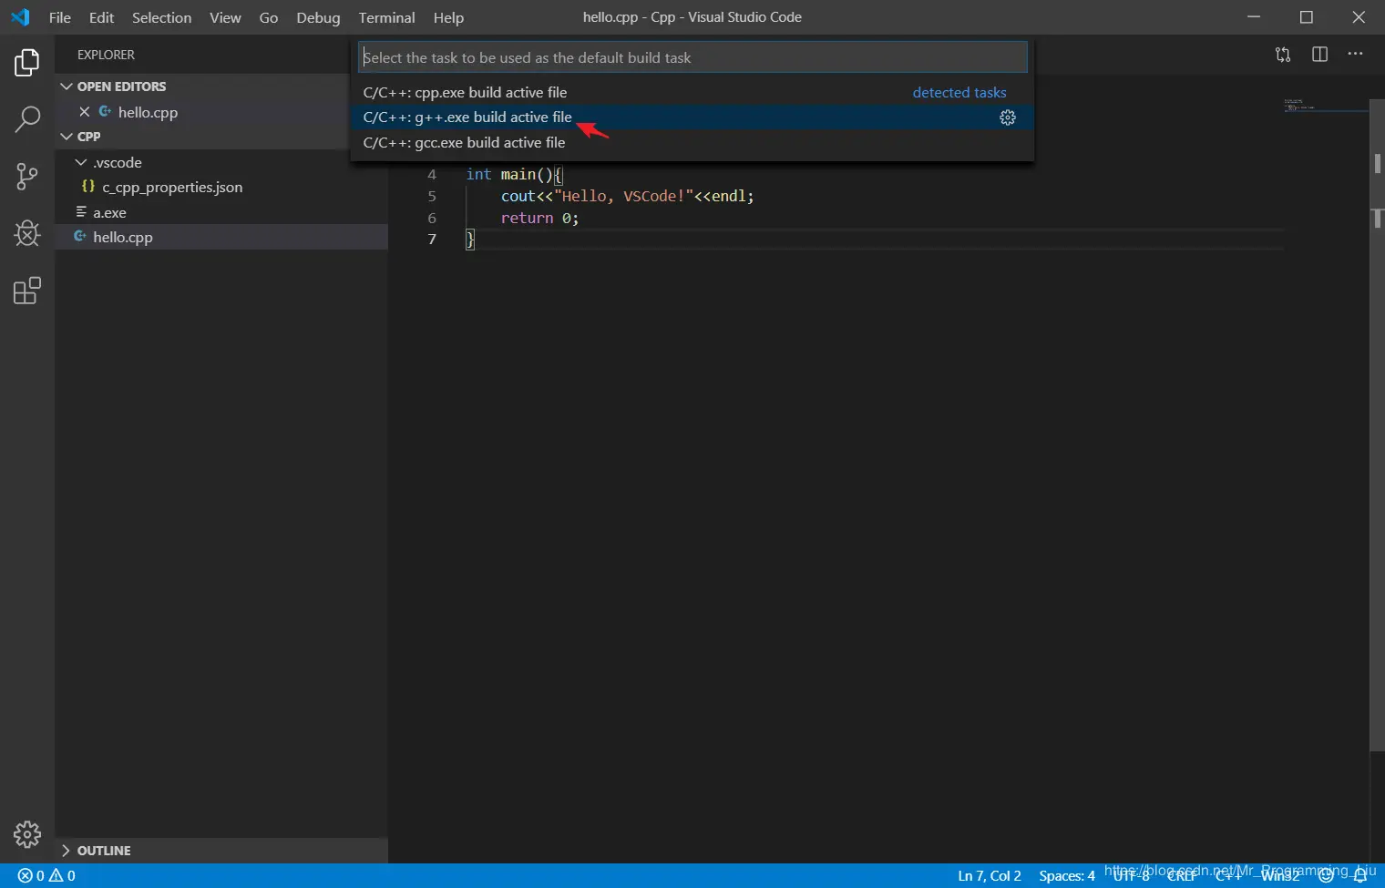
Task: Open the Explorer view in activity bar
Action: coord(27,63)
